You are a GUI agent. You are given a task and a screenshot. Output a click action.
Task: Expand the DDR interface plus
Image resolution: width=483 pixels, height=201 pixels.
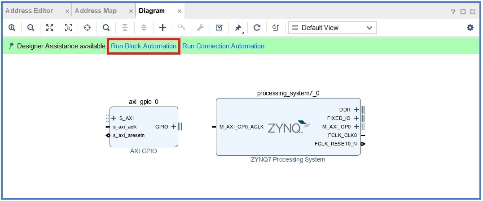(x=356, y=110)
